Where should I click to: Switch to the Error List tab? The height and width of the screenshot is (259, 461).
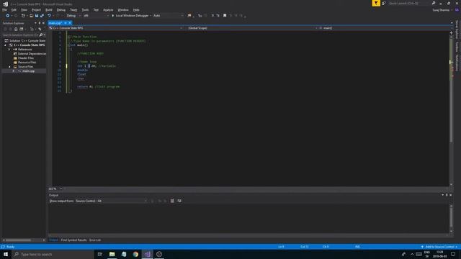[95, 240]
